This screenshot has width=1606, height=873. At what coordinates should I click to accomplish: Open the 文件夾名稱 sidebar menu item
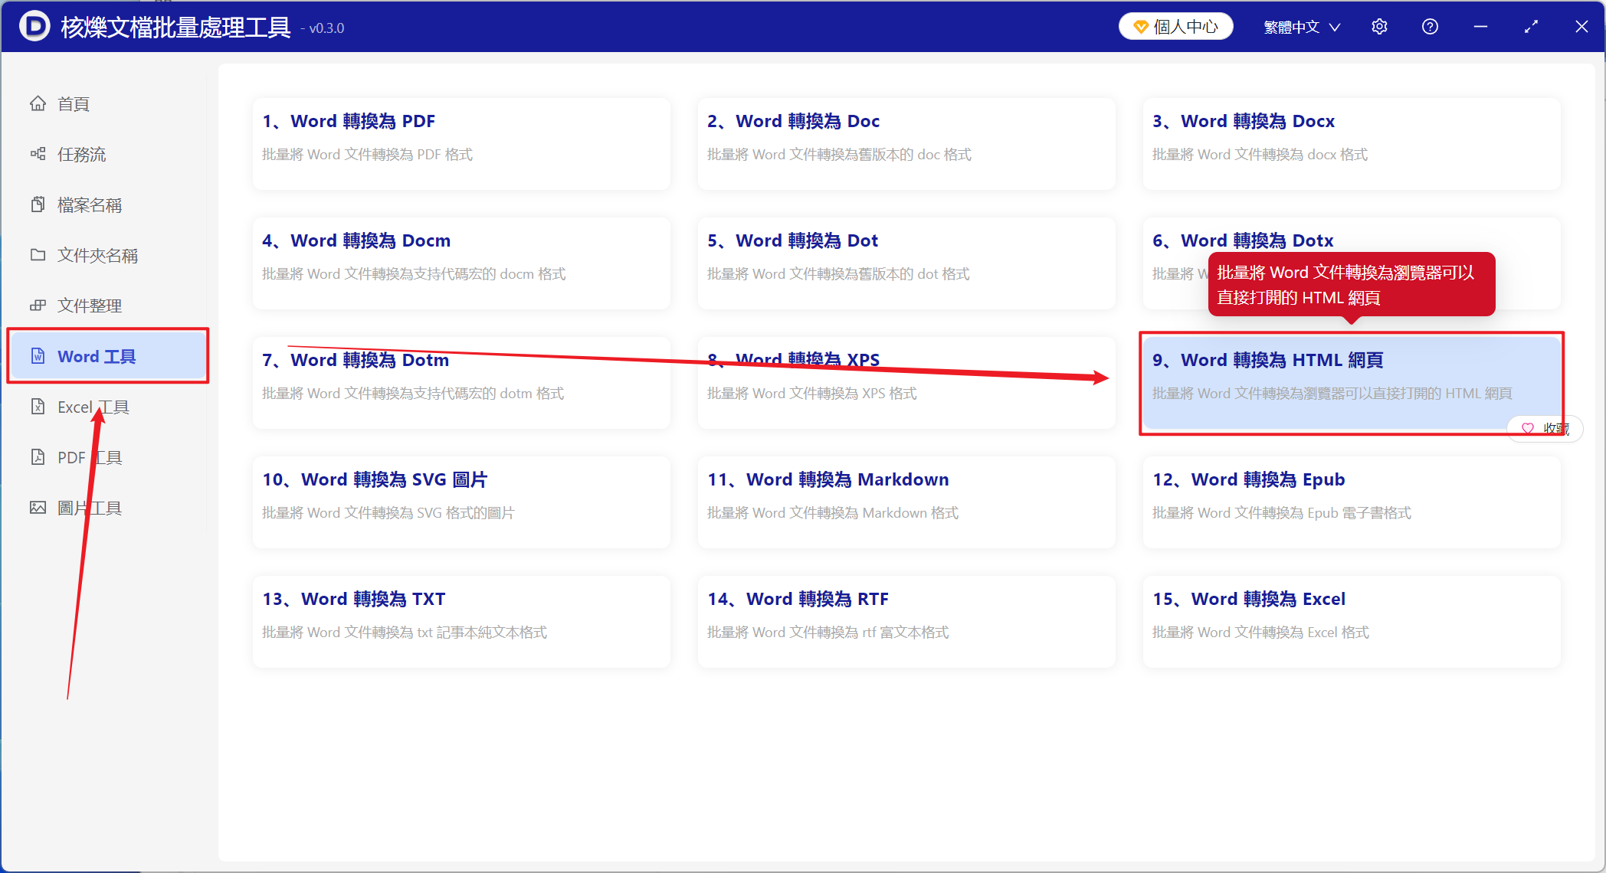click(107, 255)
